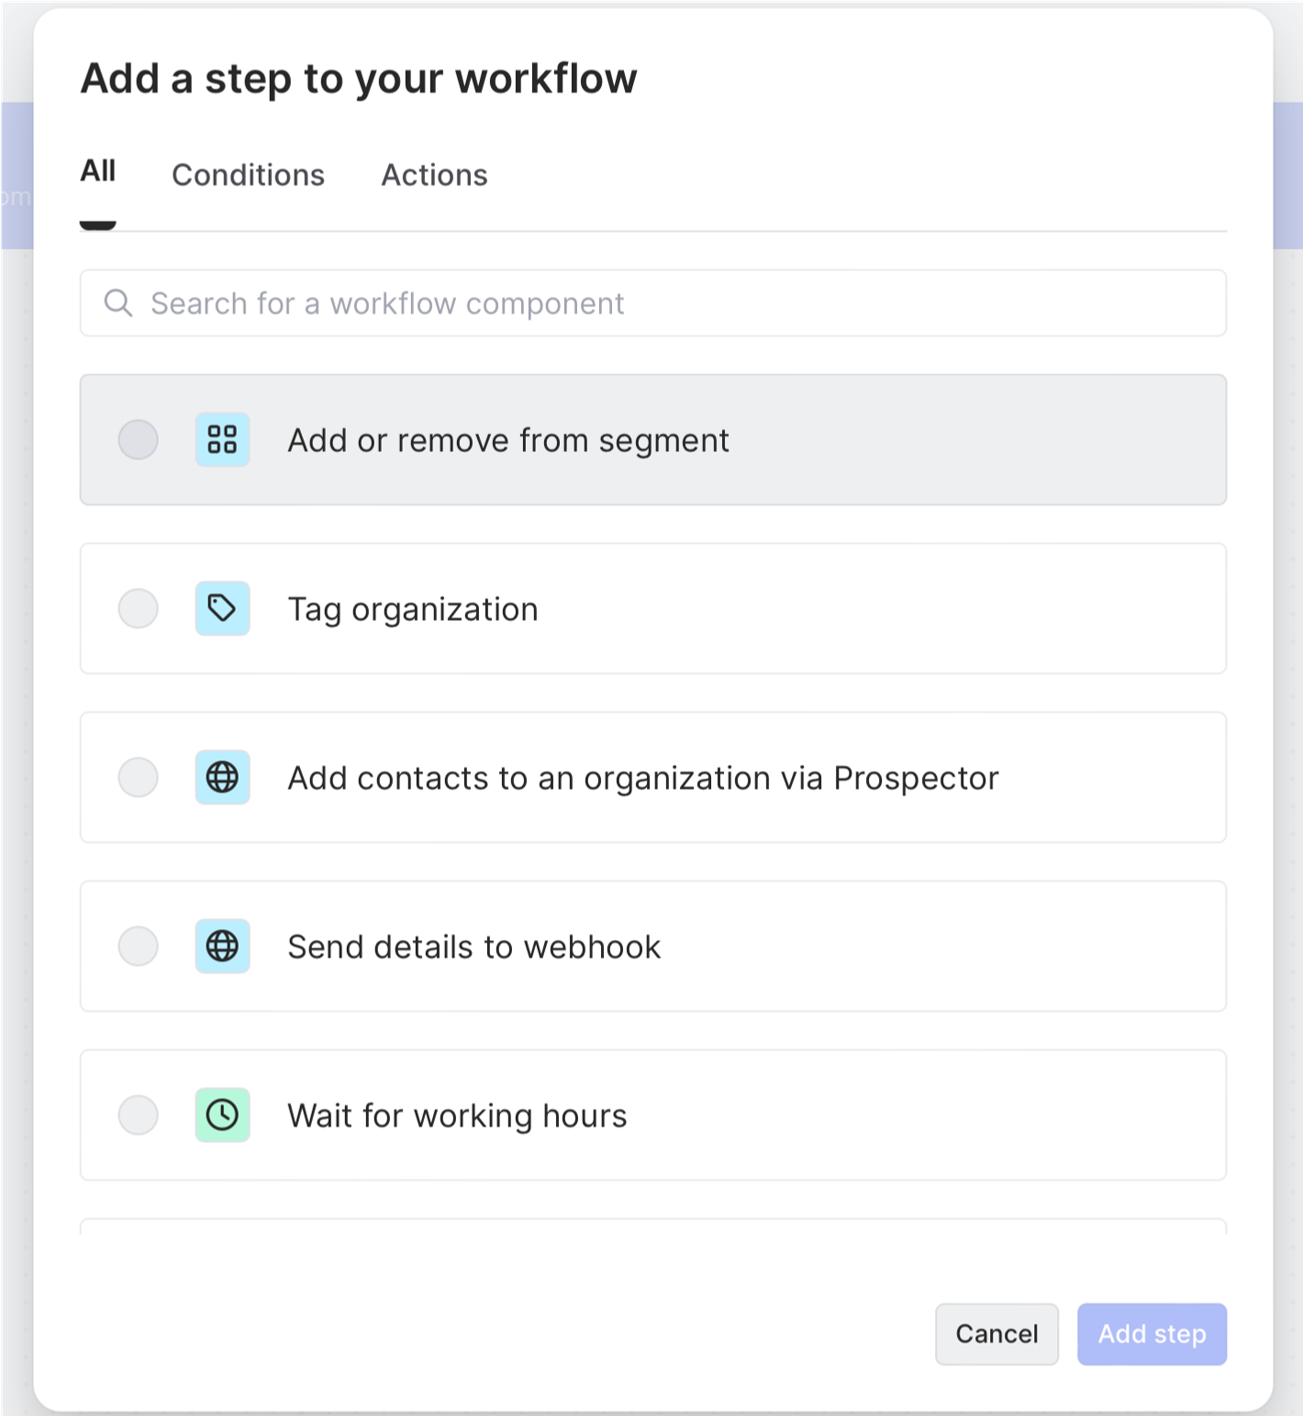This screenshot has width=1303, height=1416.
Task: Click the clock icon for working hours
Action: tap(222, 1114)
